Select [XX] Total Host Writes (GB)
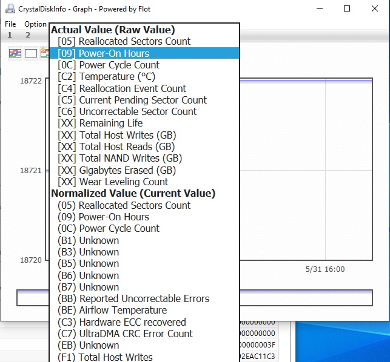Screen dimensions: 390x362 click(144, 135)
